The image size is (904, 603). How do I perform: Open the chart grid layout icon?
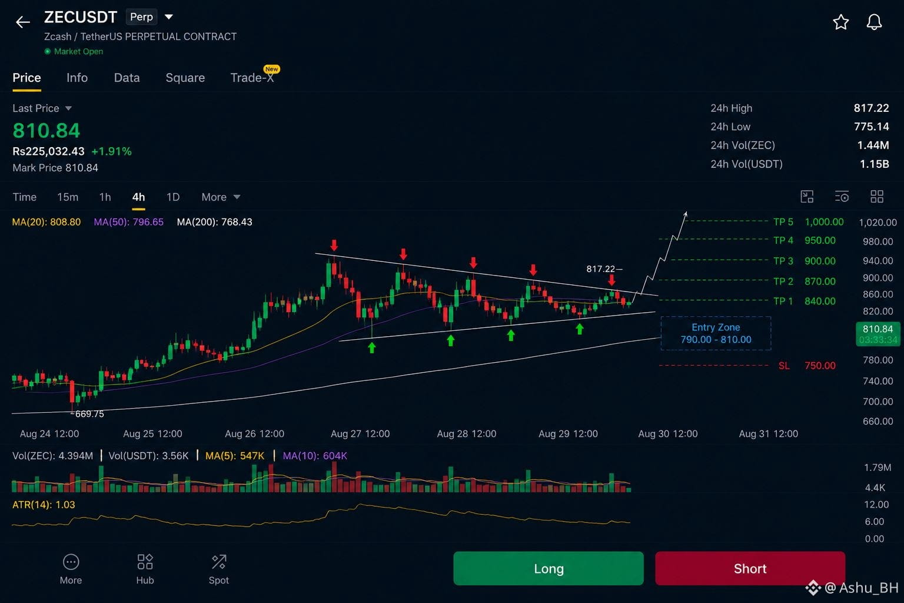(x=877, y=197)
